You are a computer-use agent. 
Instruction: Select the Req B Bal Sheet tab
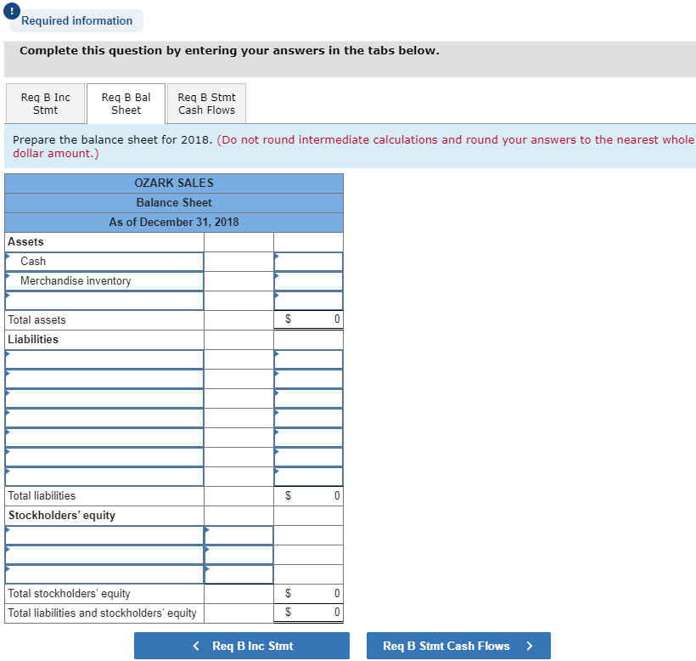[126, 103]
